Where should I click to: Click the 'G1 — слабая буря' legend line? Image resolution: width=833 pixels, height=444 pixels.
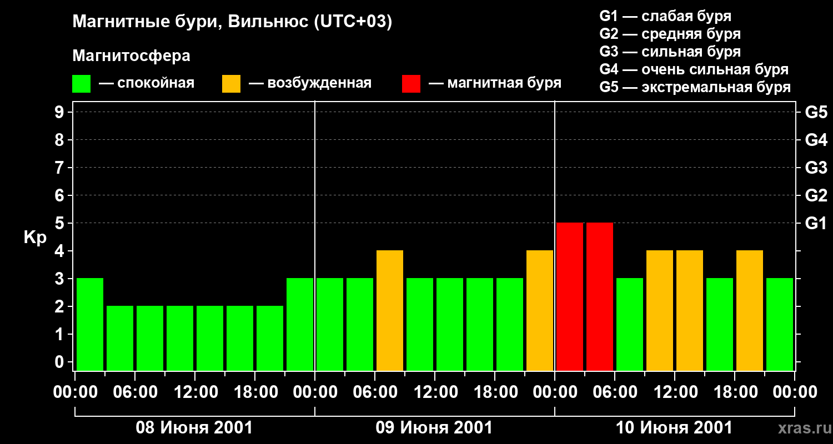point(665,16)
